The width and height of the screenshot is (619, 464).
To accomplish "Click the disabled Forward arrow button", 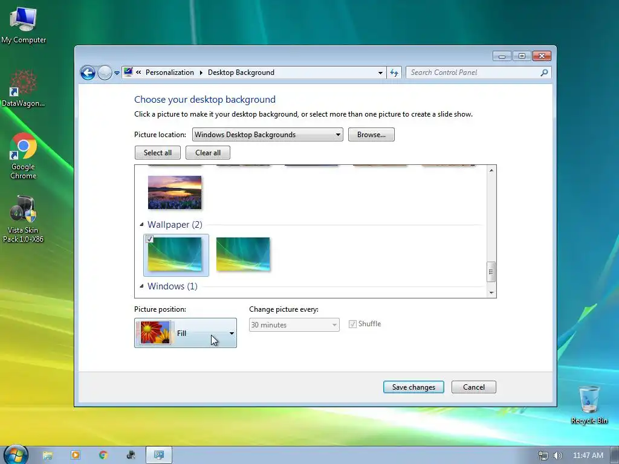I will 105,72.
